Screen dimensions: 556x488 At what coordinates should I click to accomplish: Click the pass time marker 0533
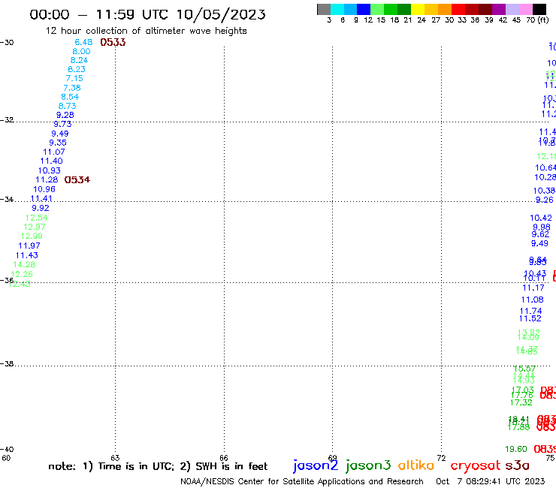click(113, 42)
